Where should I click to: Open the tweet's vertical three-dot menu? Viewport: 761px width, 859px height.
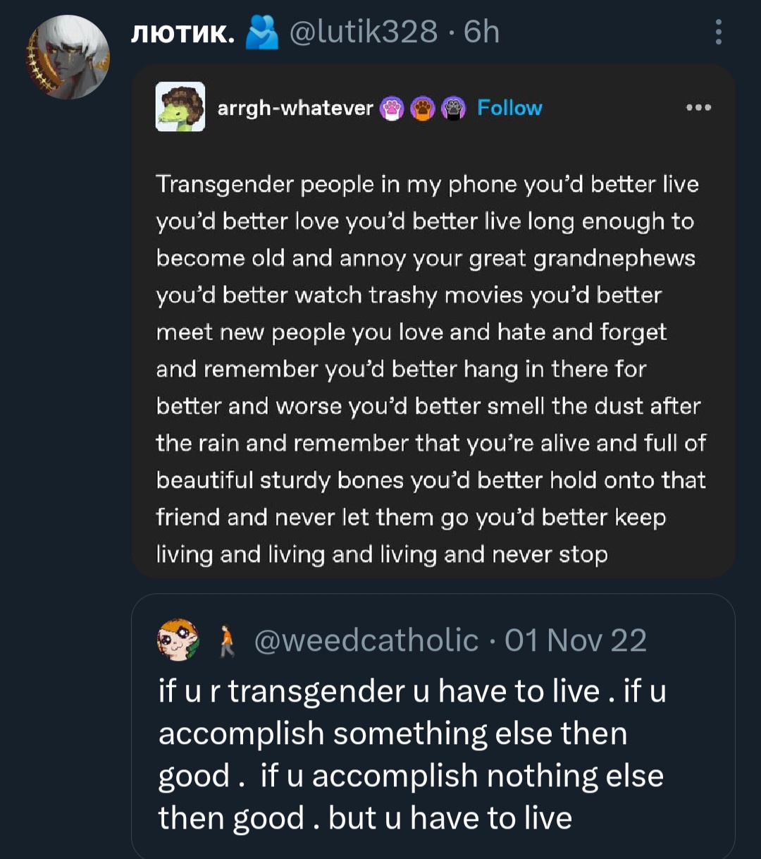(x=718, y=32)
